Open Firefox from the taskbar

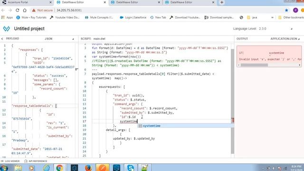pyautogui.click(x=88, y=168)
